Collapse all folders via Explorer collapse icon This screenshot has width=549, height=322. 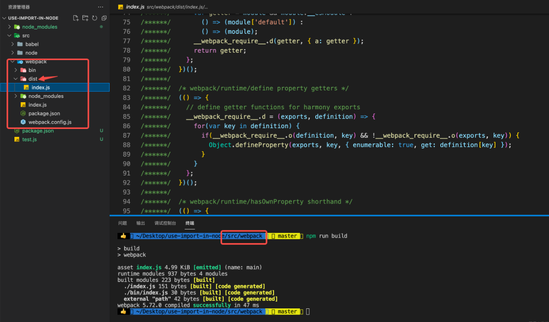(103, 18)
